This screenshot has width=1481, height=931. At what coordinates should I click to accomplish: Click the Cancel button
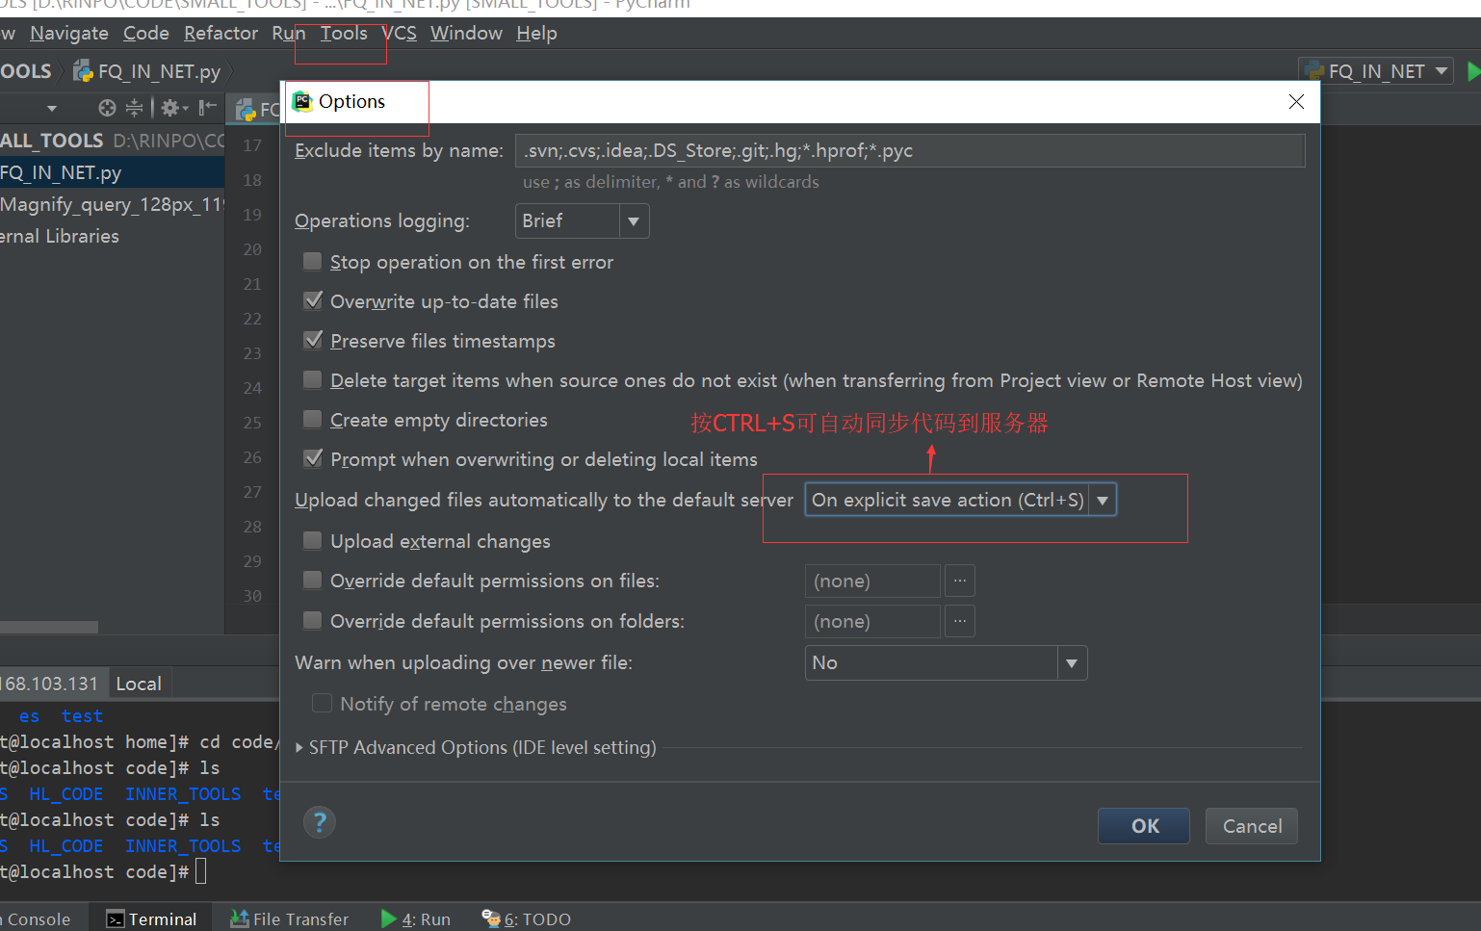[1251, 826]
